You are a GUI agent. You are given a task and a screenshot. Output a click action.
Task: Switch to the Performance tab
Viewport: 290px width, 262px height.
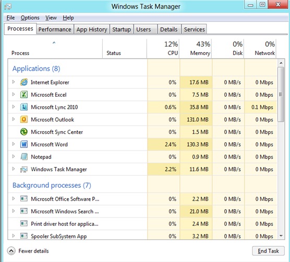pyautogui.click(x=55, y=29)
